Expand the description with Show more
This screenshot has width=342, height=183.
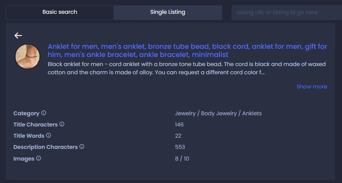(x=311, y=87)
